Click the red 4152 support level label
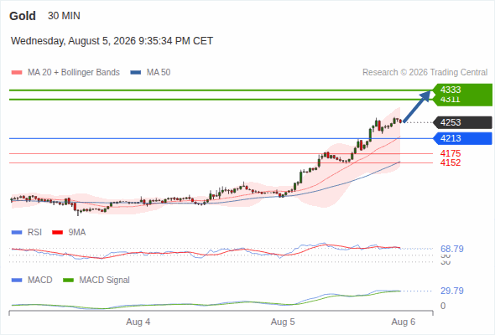The height and width of the screenshot is (335, 495). pyautogui.click(x=451, y=163)
